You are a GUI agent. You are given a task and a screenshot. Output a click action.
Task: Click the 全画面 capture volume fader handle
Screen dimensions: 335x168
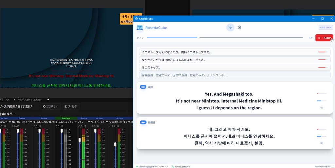(x=115, y=144)
